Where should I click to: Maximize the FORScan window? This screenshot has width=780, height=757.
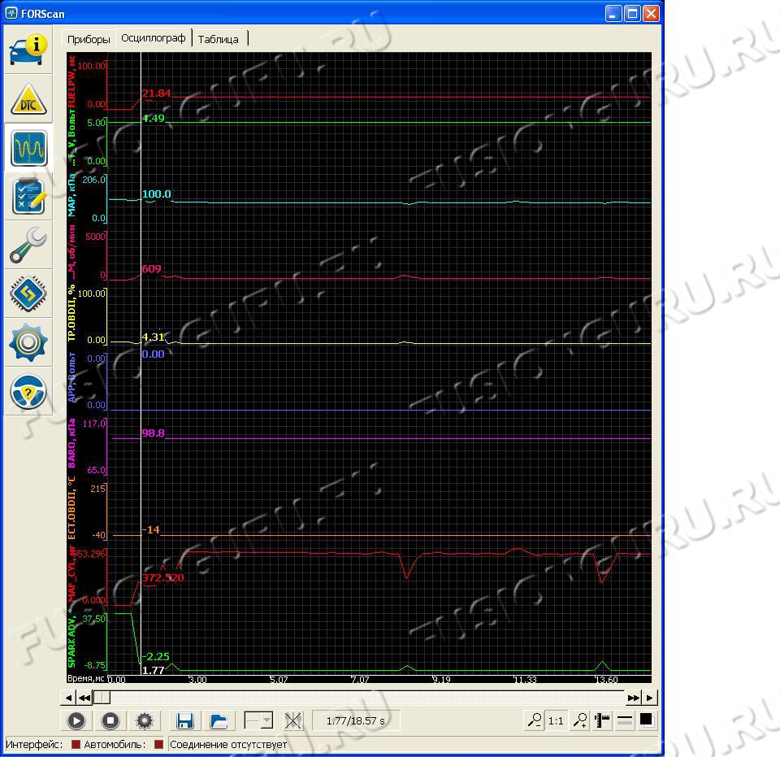point(632,14)
